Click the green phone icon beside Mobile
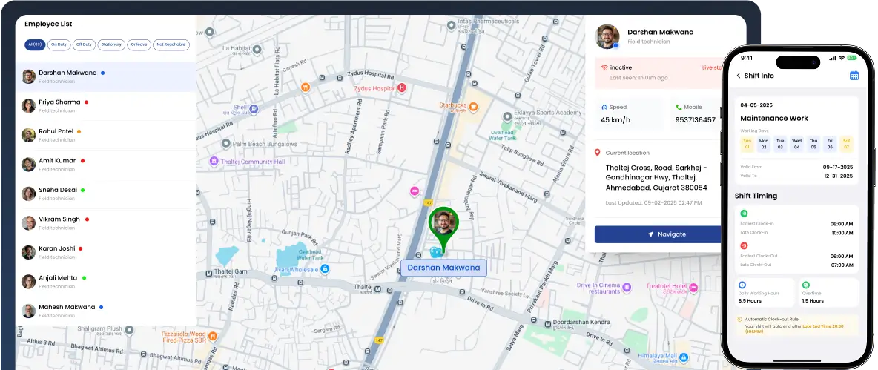 coord(678,107)
